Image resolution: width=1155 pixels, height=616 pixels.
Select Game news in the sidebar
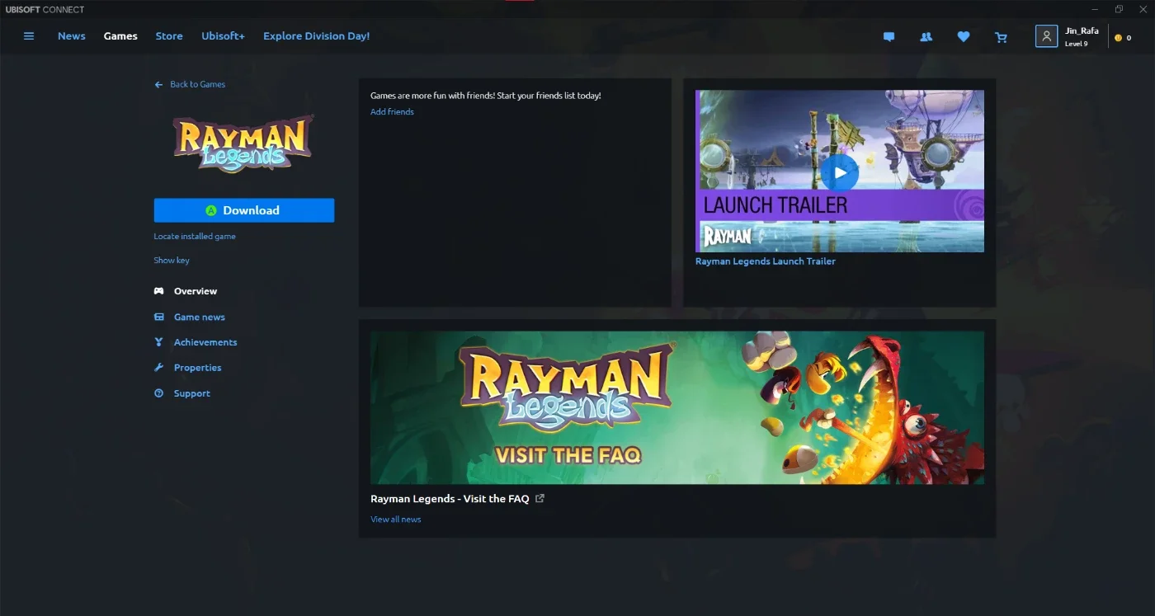pyautogui.click(x=199, y=317)
